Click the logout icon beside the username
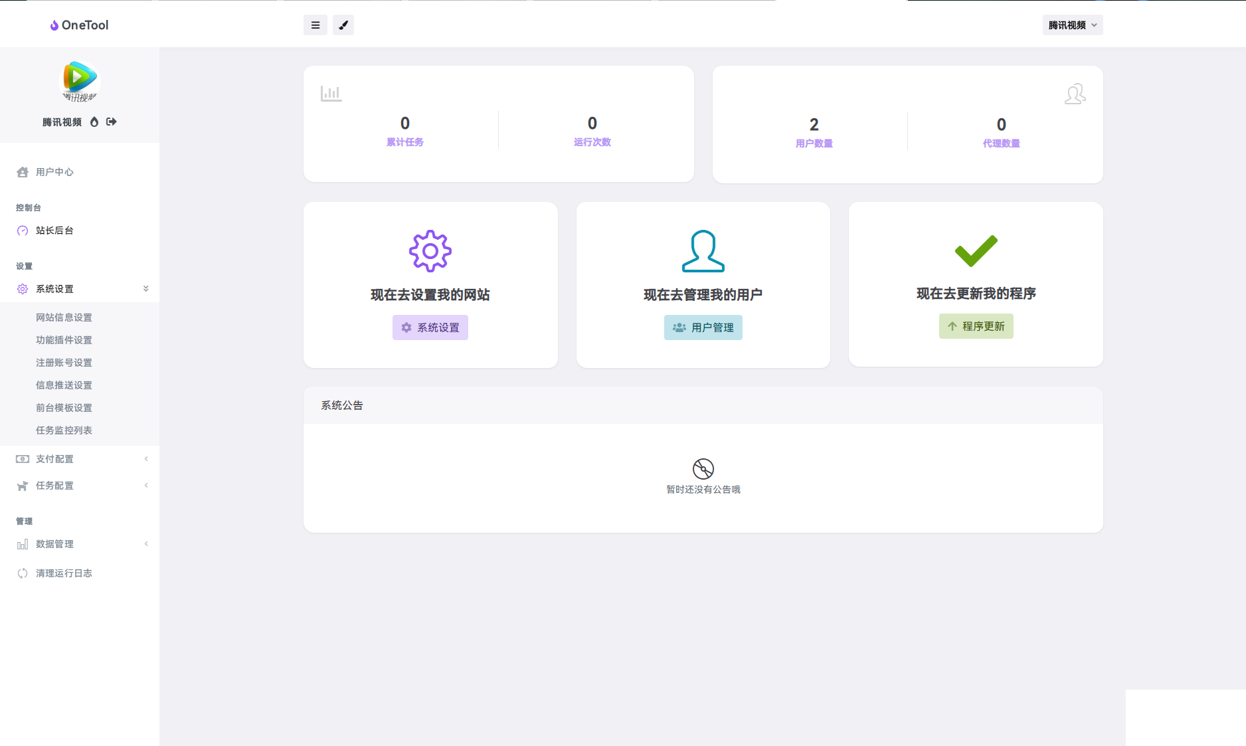1246x746 pixels. [x=112, y=122]
